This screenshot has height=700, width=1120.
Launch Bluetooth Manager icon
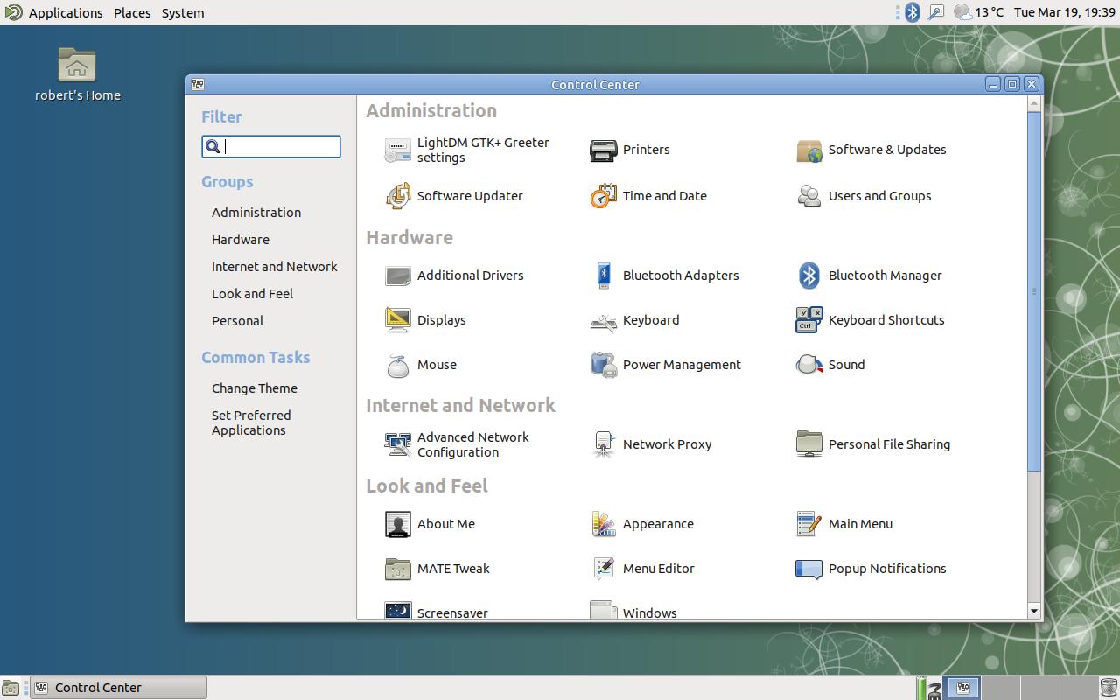(809, 276)
